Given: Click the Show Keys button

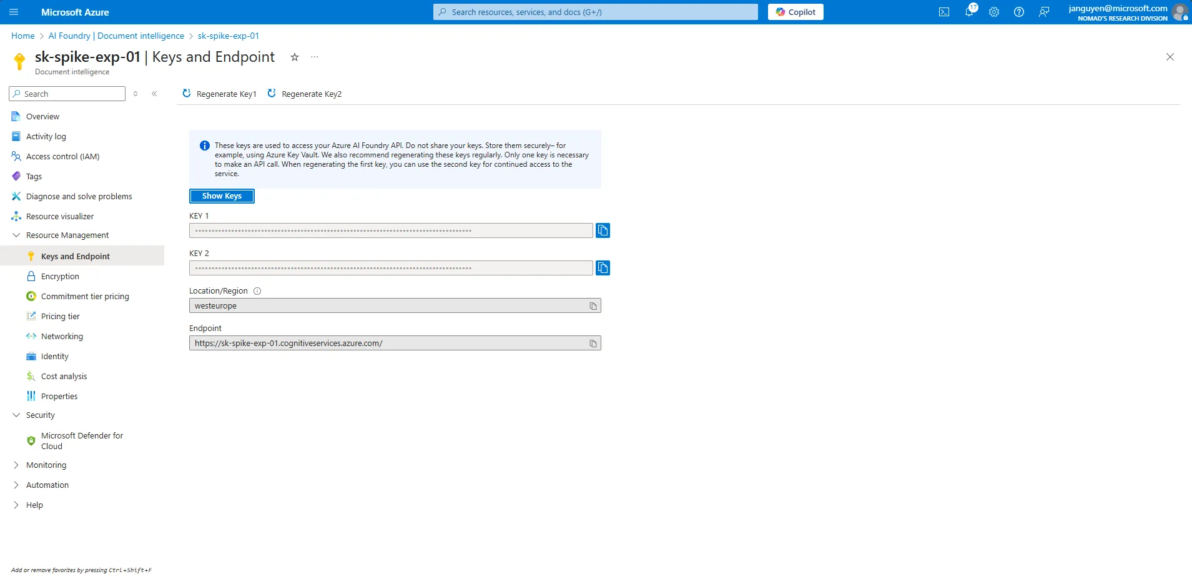Looking at the screenshot, I should click(x=222, y=196).
